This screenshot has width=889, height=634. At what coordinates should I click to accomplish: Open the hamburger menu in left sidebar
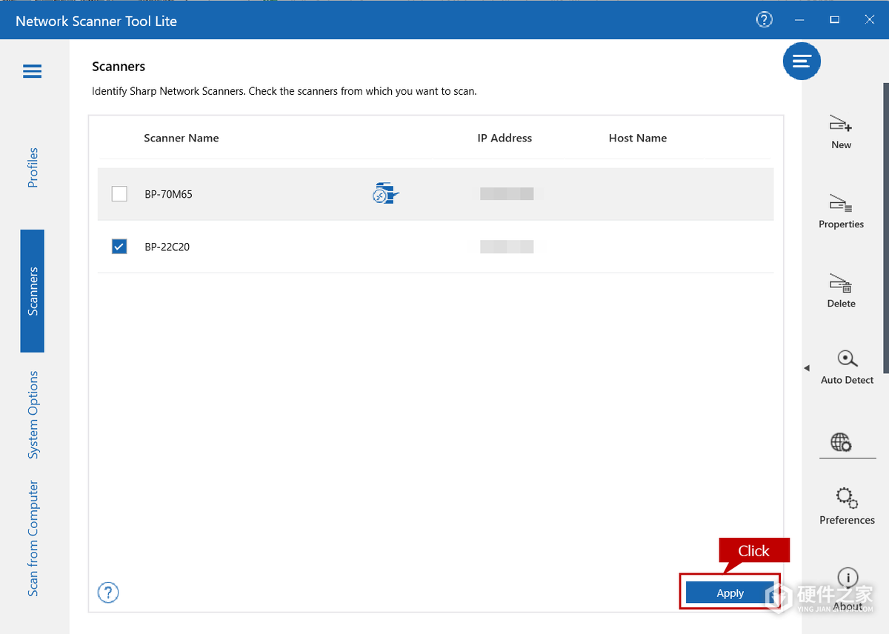[x=33, y=72]
